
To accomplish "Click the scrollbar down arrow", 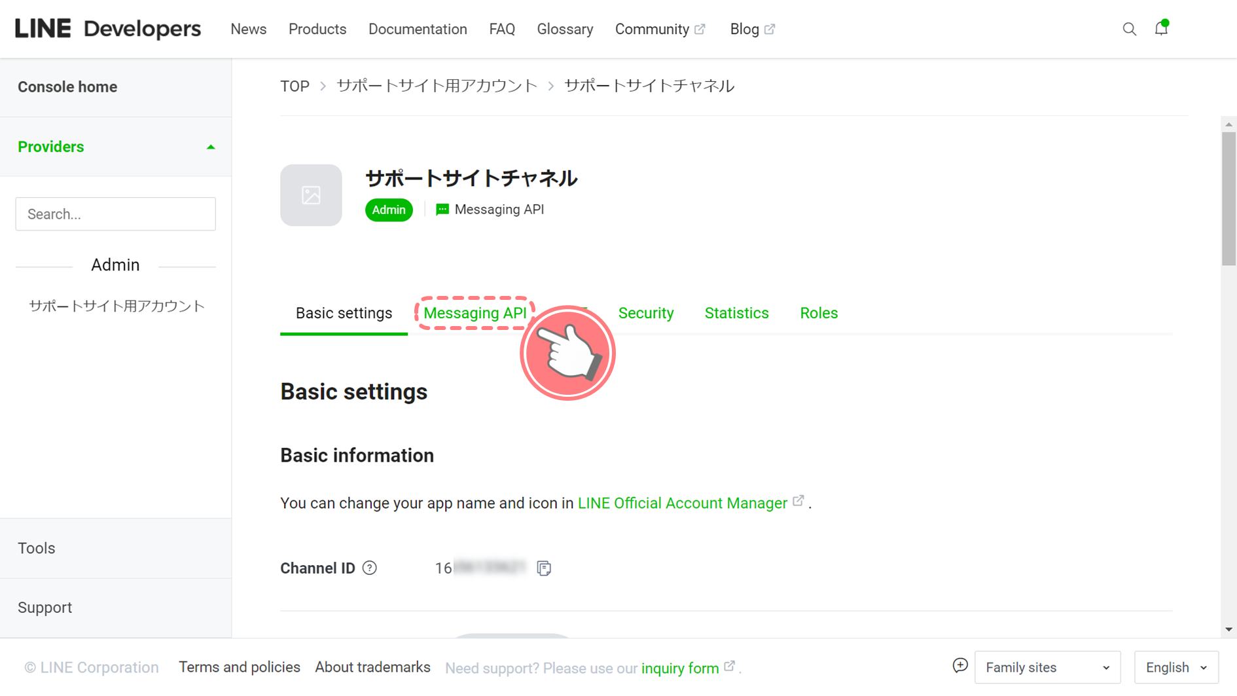I will tap(1228, 629).
